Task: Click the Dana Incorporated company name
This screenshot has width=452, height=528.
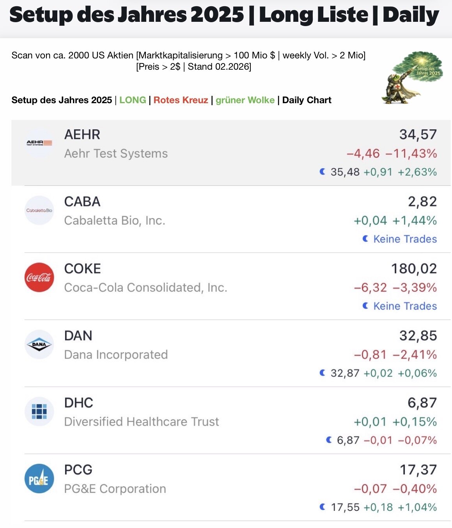Action: 116,355
